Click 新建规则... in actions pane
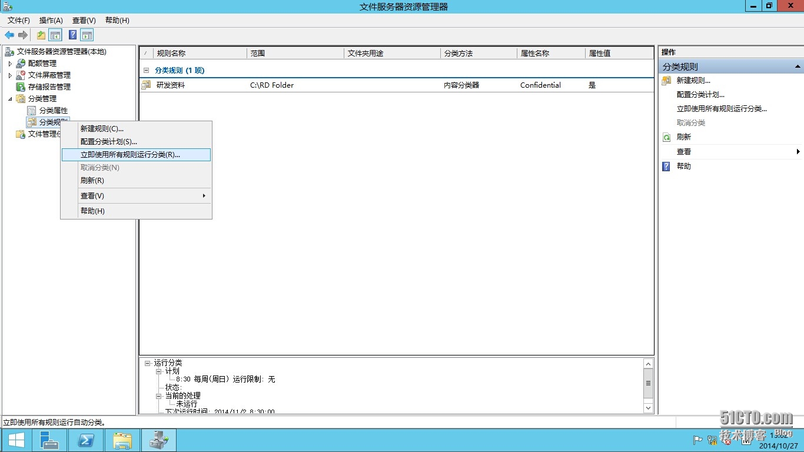 [693, 81]
